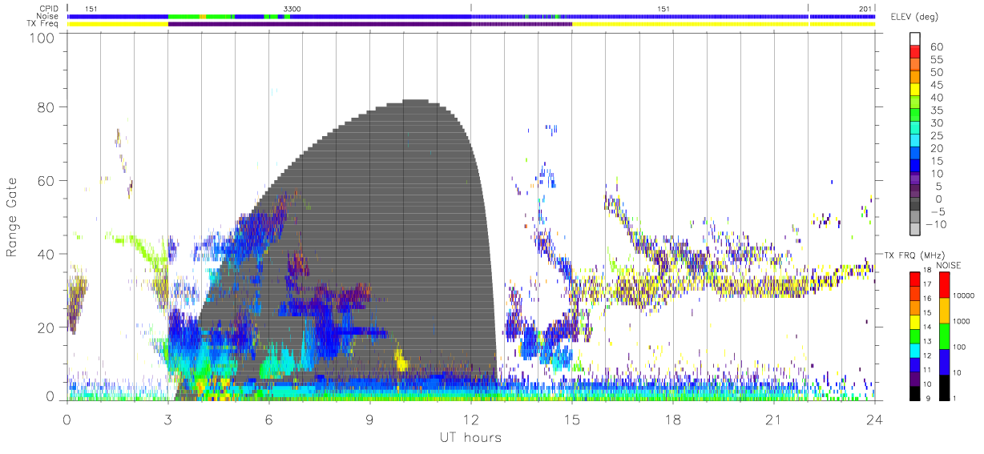Viewport: 984px width, 454px height.
Task: Click the Range Gate tick label 80
Action: click(x=46, y=107)
